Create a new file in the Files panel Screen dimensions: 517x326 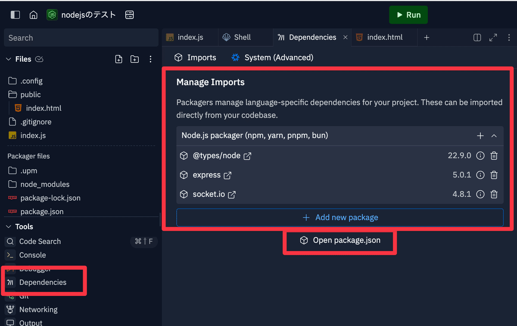point(118,59)
